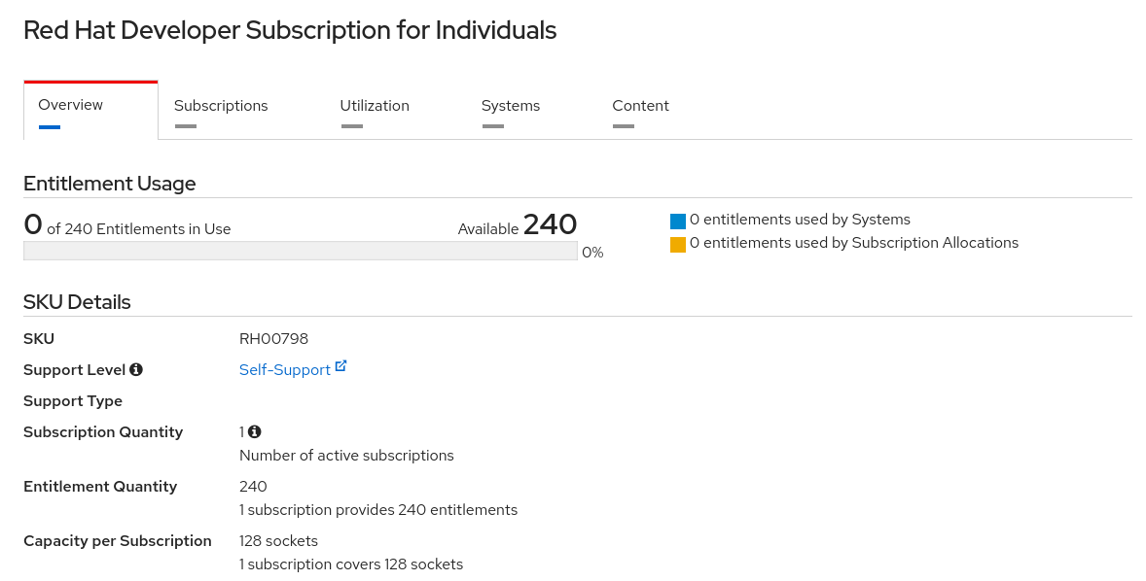Click the page title Red Hat Developer Subscription

coord(290,31)
